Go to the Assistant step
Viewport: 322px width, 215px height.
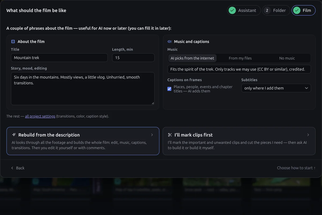click(x=244, y=10)
